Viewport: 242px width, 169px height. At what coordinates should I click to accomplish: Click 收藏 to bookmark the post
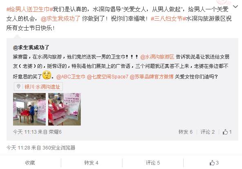pos(30,162)
